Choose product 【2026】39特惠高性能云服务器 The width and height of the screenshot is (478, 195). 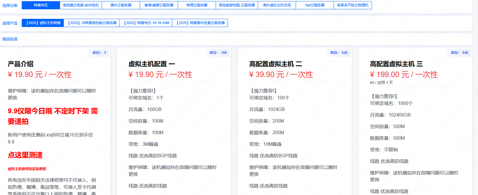pyautogui.click(x=92, y=23)
